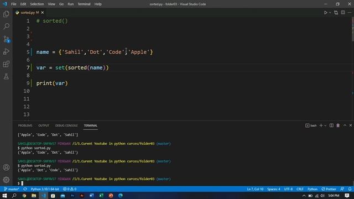Close the sorted.py editor tab
This screenshot has width=354, height=199.
click(x=43, y=13)
